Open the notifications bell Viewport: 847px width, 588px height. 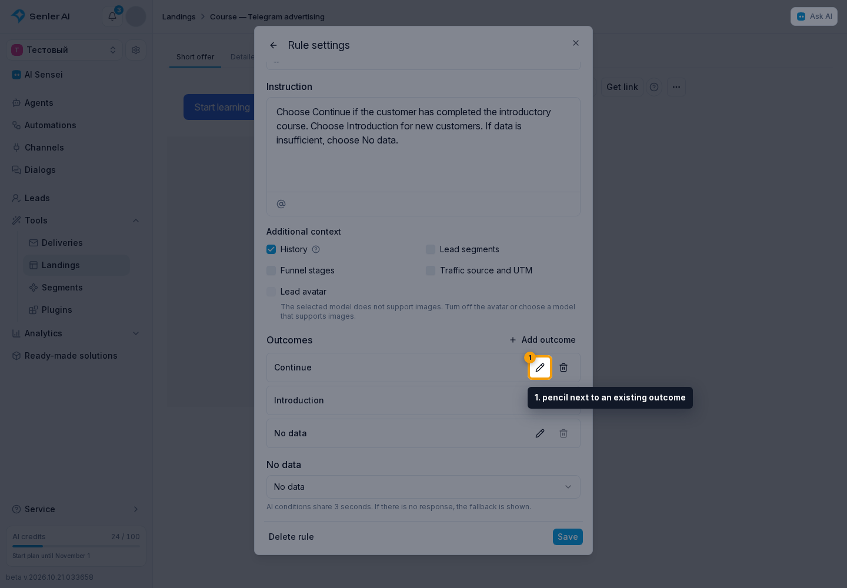coord(112,16)
